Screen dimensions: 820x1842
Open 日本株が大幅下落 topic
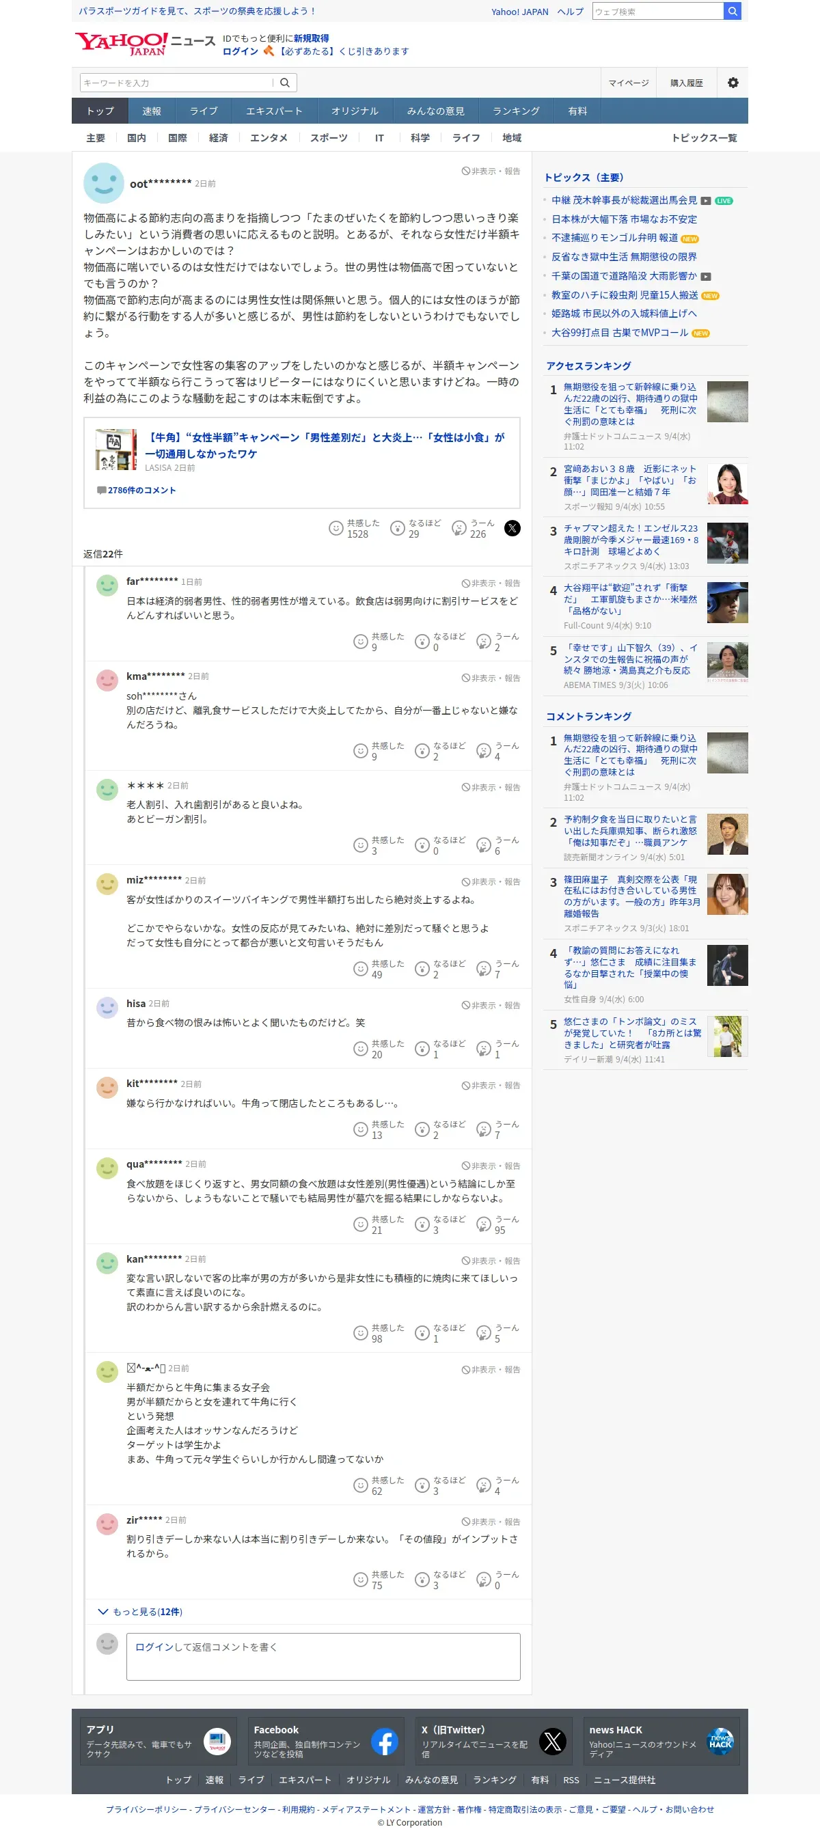click(624, 219)
